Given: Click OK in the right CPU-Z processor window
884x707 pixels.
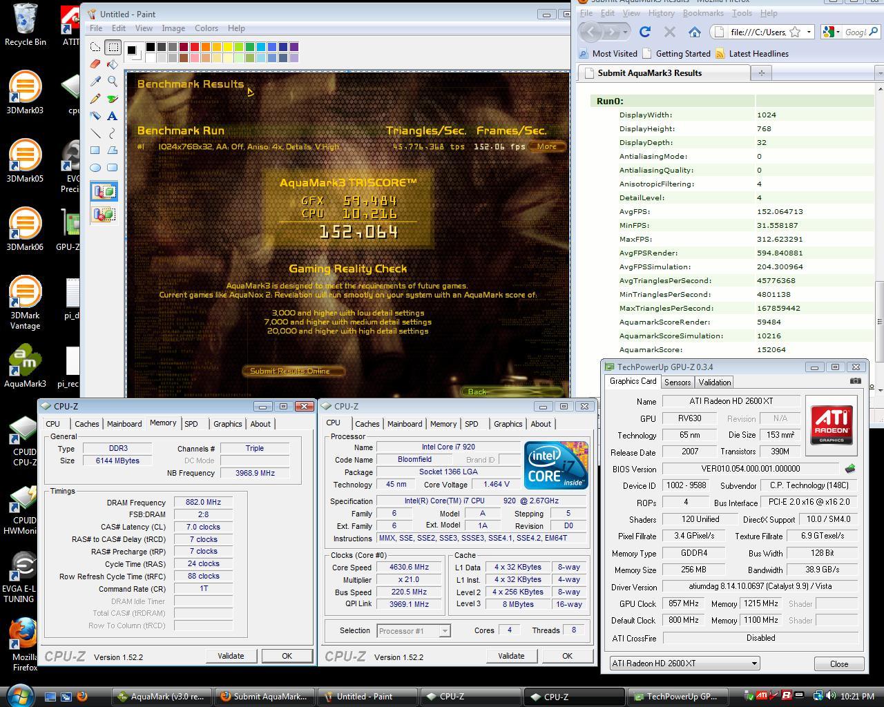Looking at the screenshot, I should click(x=567, y=656).
